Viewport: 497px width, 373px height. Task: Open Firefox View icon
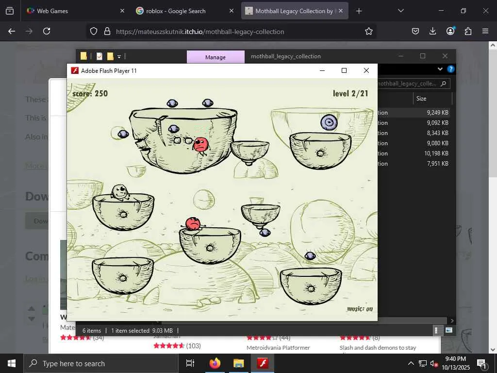pyautogui.click(x=10, y=11)
